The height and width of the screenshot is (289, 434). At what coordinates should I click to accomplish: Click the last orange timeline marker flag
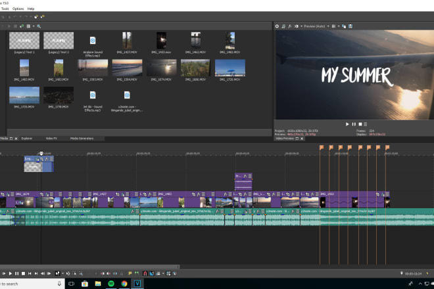[387, 147]
